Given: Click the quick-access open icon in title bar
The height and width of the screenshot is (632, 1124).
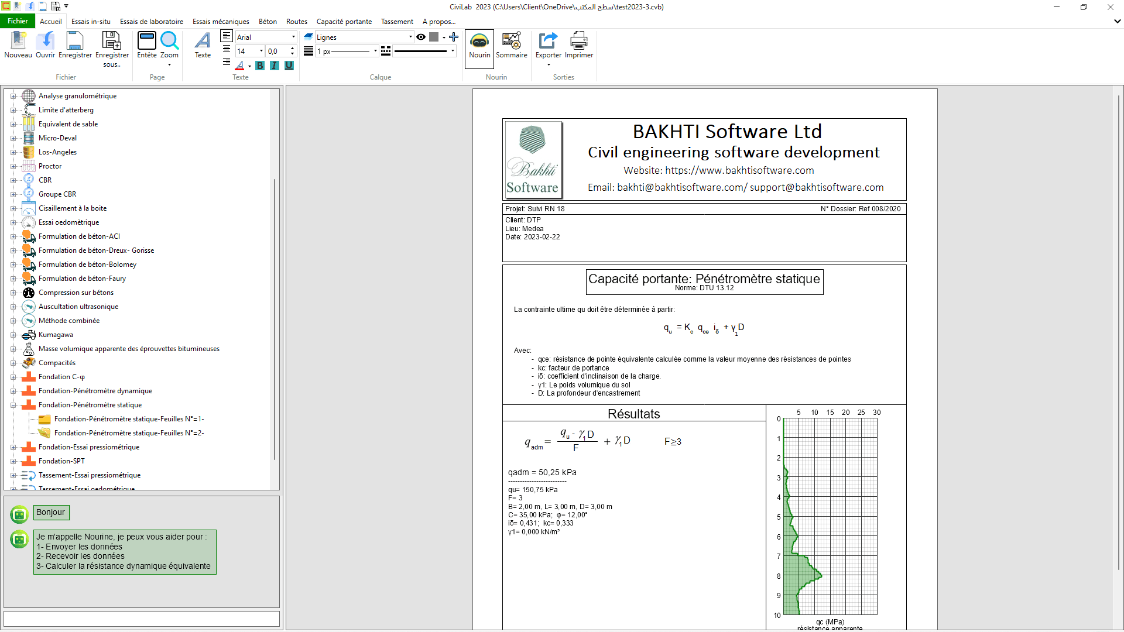Looking at the screenshot, I should [30, 6].
